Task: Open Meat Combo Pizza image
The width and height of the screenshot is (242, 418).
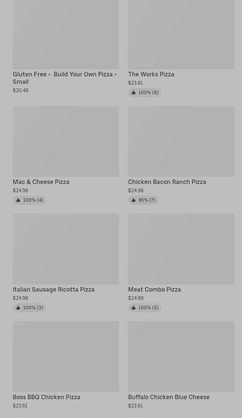Action: pos(181,249)
